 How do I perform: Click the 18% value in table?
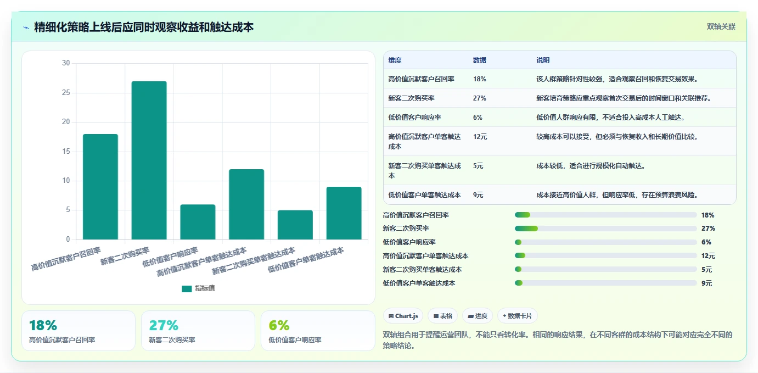point(479,79)
